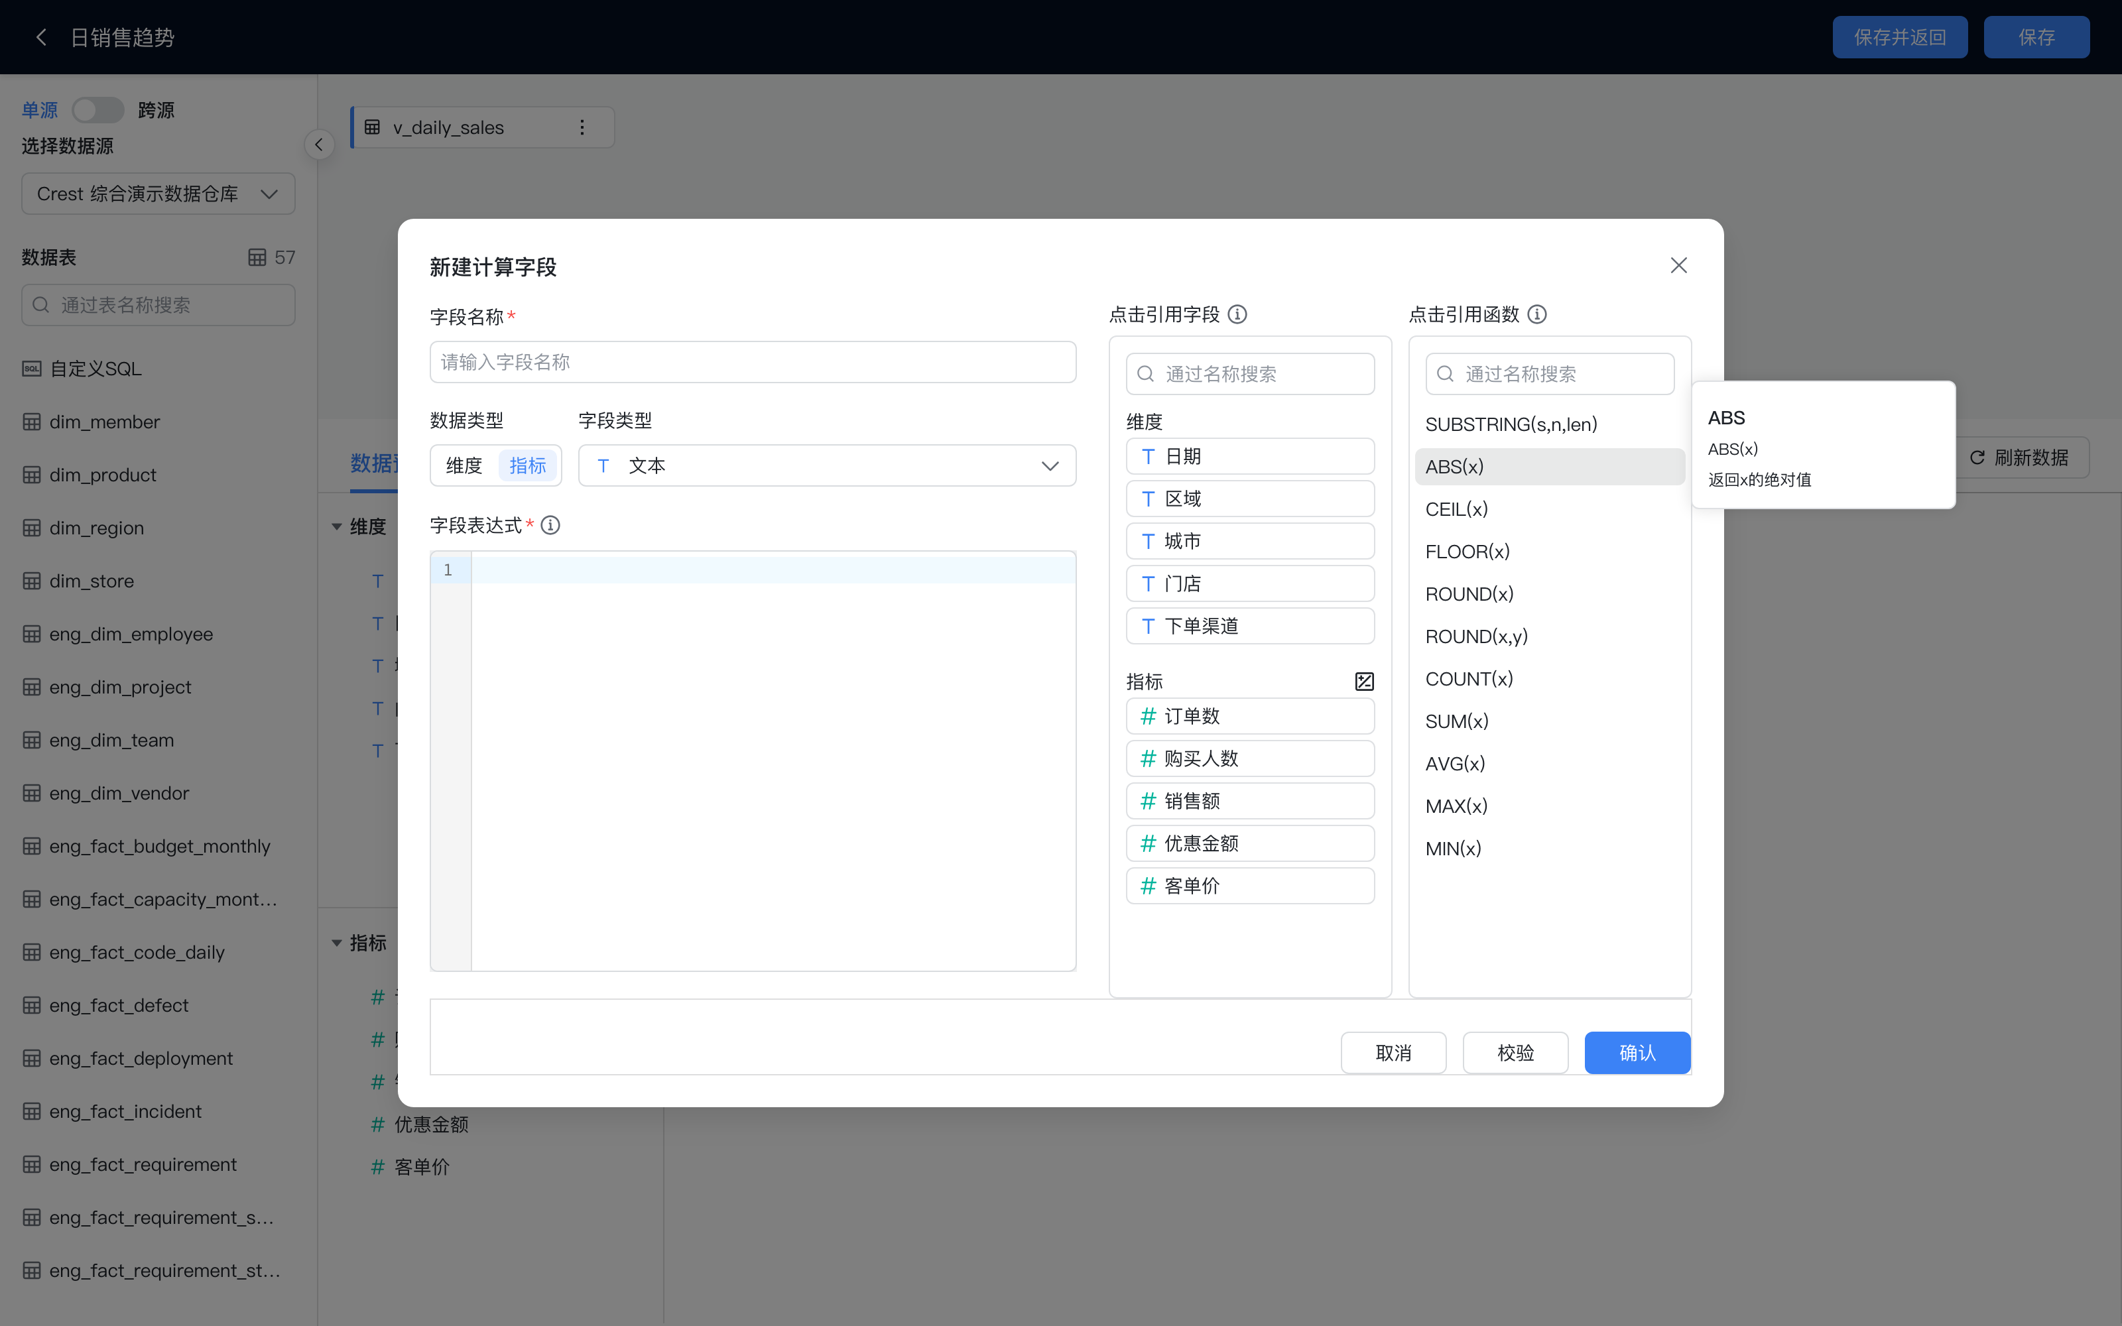Insert the COUNT(x) function

tap(1550, 679)
